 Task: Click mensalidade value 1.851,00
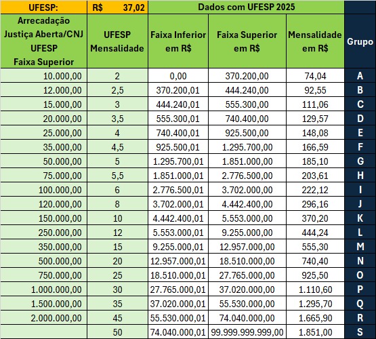[315, 332]
